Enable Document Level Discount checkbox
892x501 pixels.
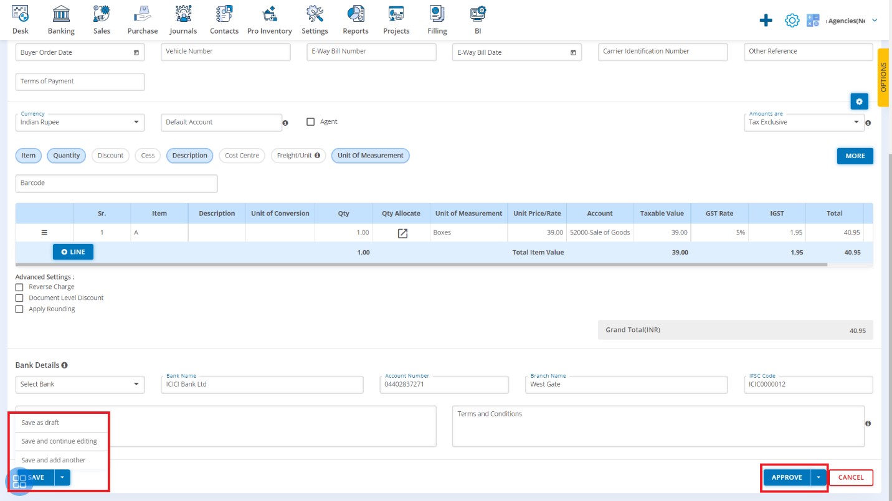coord(19,298)
